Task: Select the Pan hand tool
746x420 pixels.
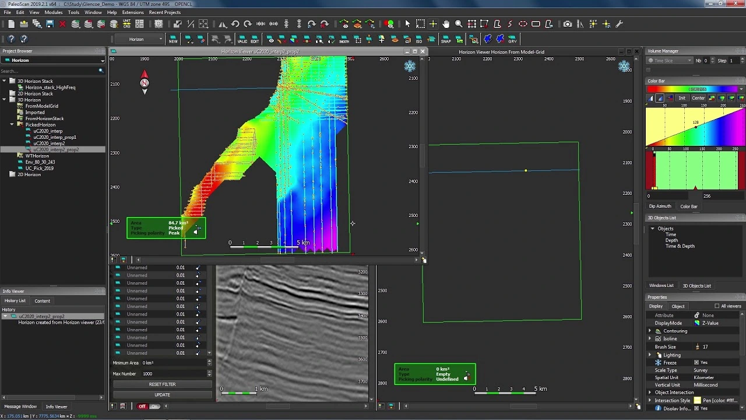Action: [x=446, y=24]
